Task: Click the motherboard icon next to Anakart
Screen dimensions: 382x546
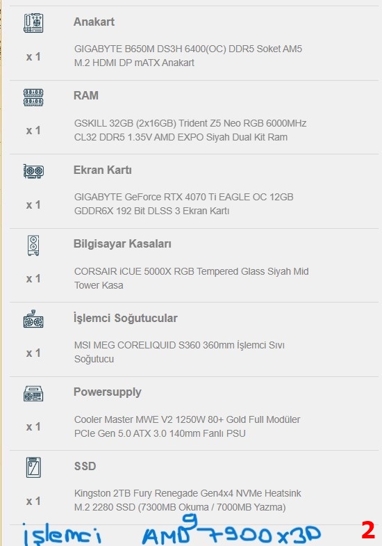Action: tap(33, 23)
